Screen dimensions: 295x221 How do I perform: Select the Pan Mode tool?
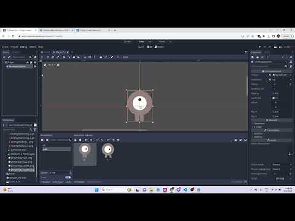(74, 57)
